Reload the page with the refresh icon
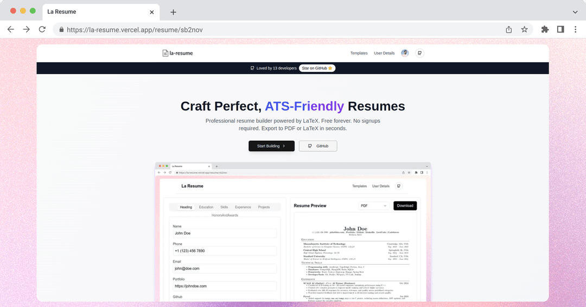This screenshot has height=307, width=586. [42, 29]
